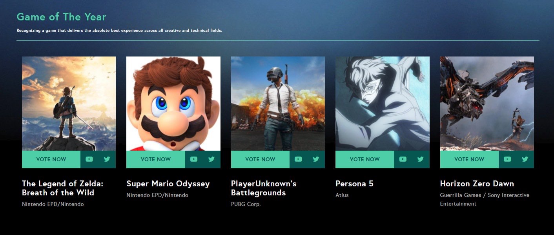Share PlayerUnknown's Battlegrounds via Twitter icon
Image resolution: width=554 pixels, height=235 pixels.
[x=316, y=159]
